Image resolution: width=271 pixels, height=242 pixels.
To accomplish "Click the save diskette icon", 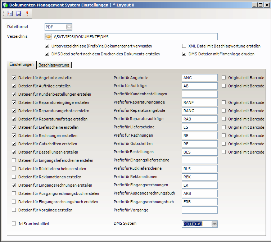I will tap(19, 13).
